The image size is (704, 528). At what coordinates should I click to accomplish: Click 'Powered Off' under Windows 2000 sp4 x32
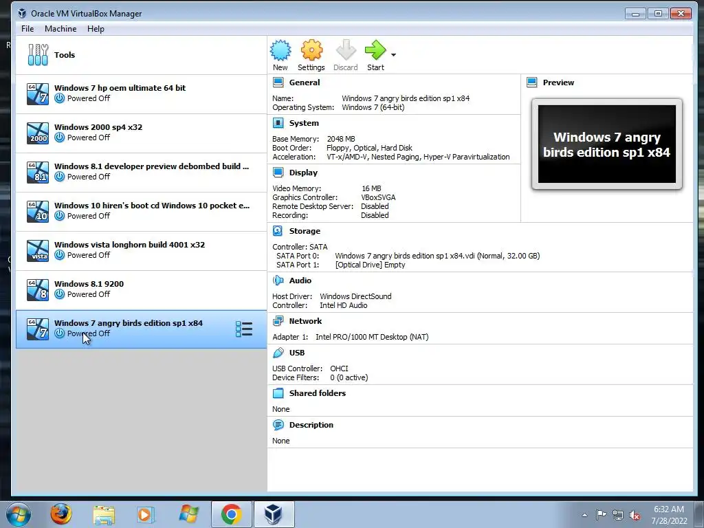[x=89, y=137]
